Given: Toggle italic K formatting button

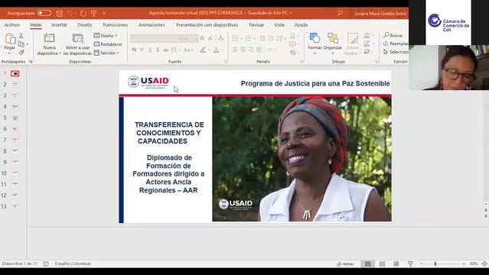Looking at the screenshot, I should (x=142, y=50).
